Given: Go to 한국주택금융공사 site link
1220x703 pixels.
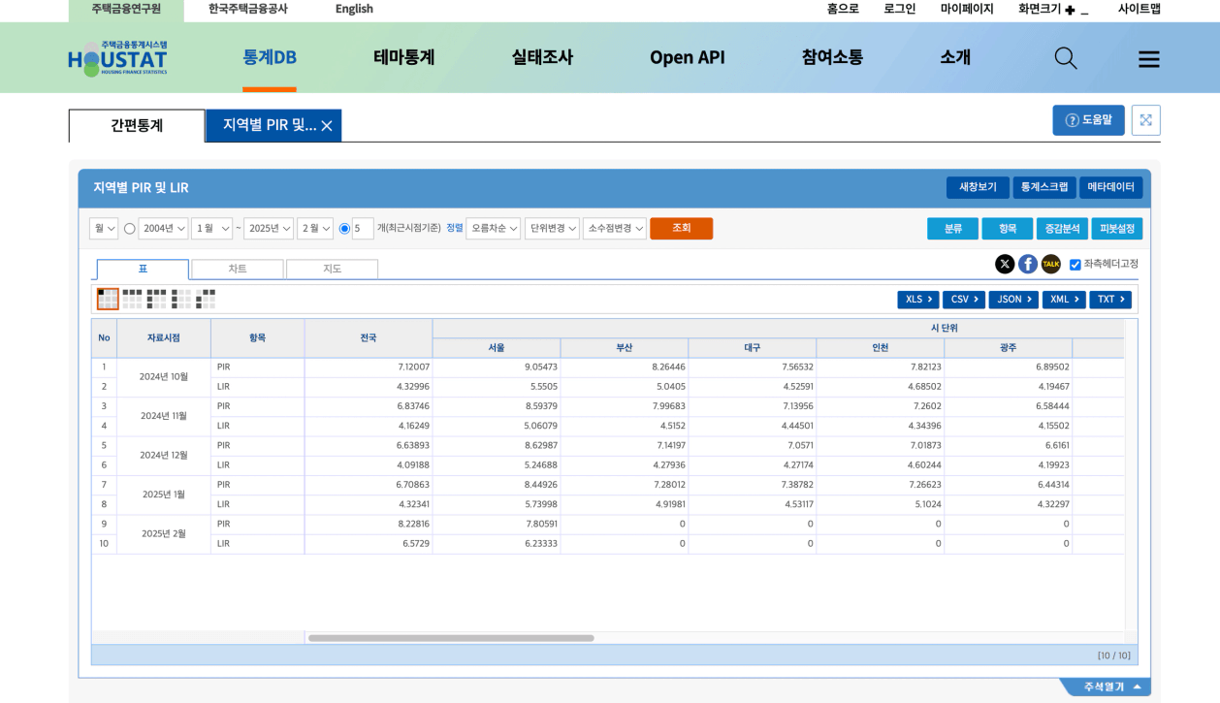Looking at the screenshot, I should click(248, 9).
